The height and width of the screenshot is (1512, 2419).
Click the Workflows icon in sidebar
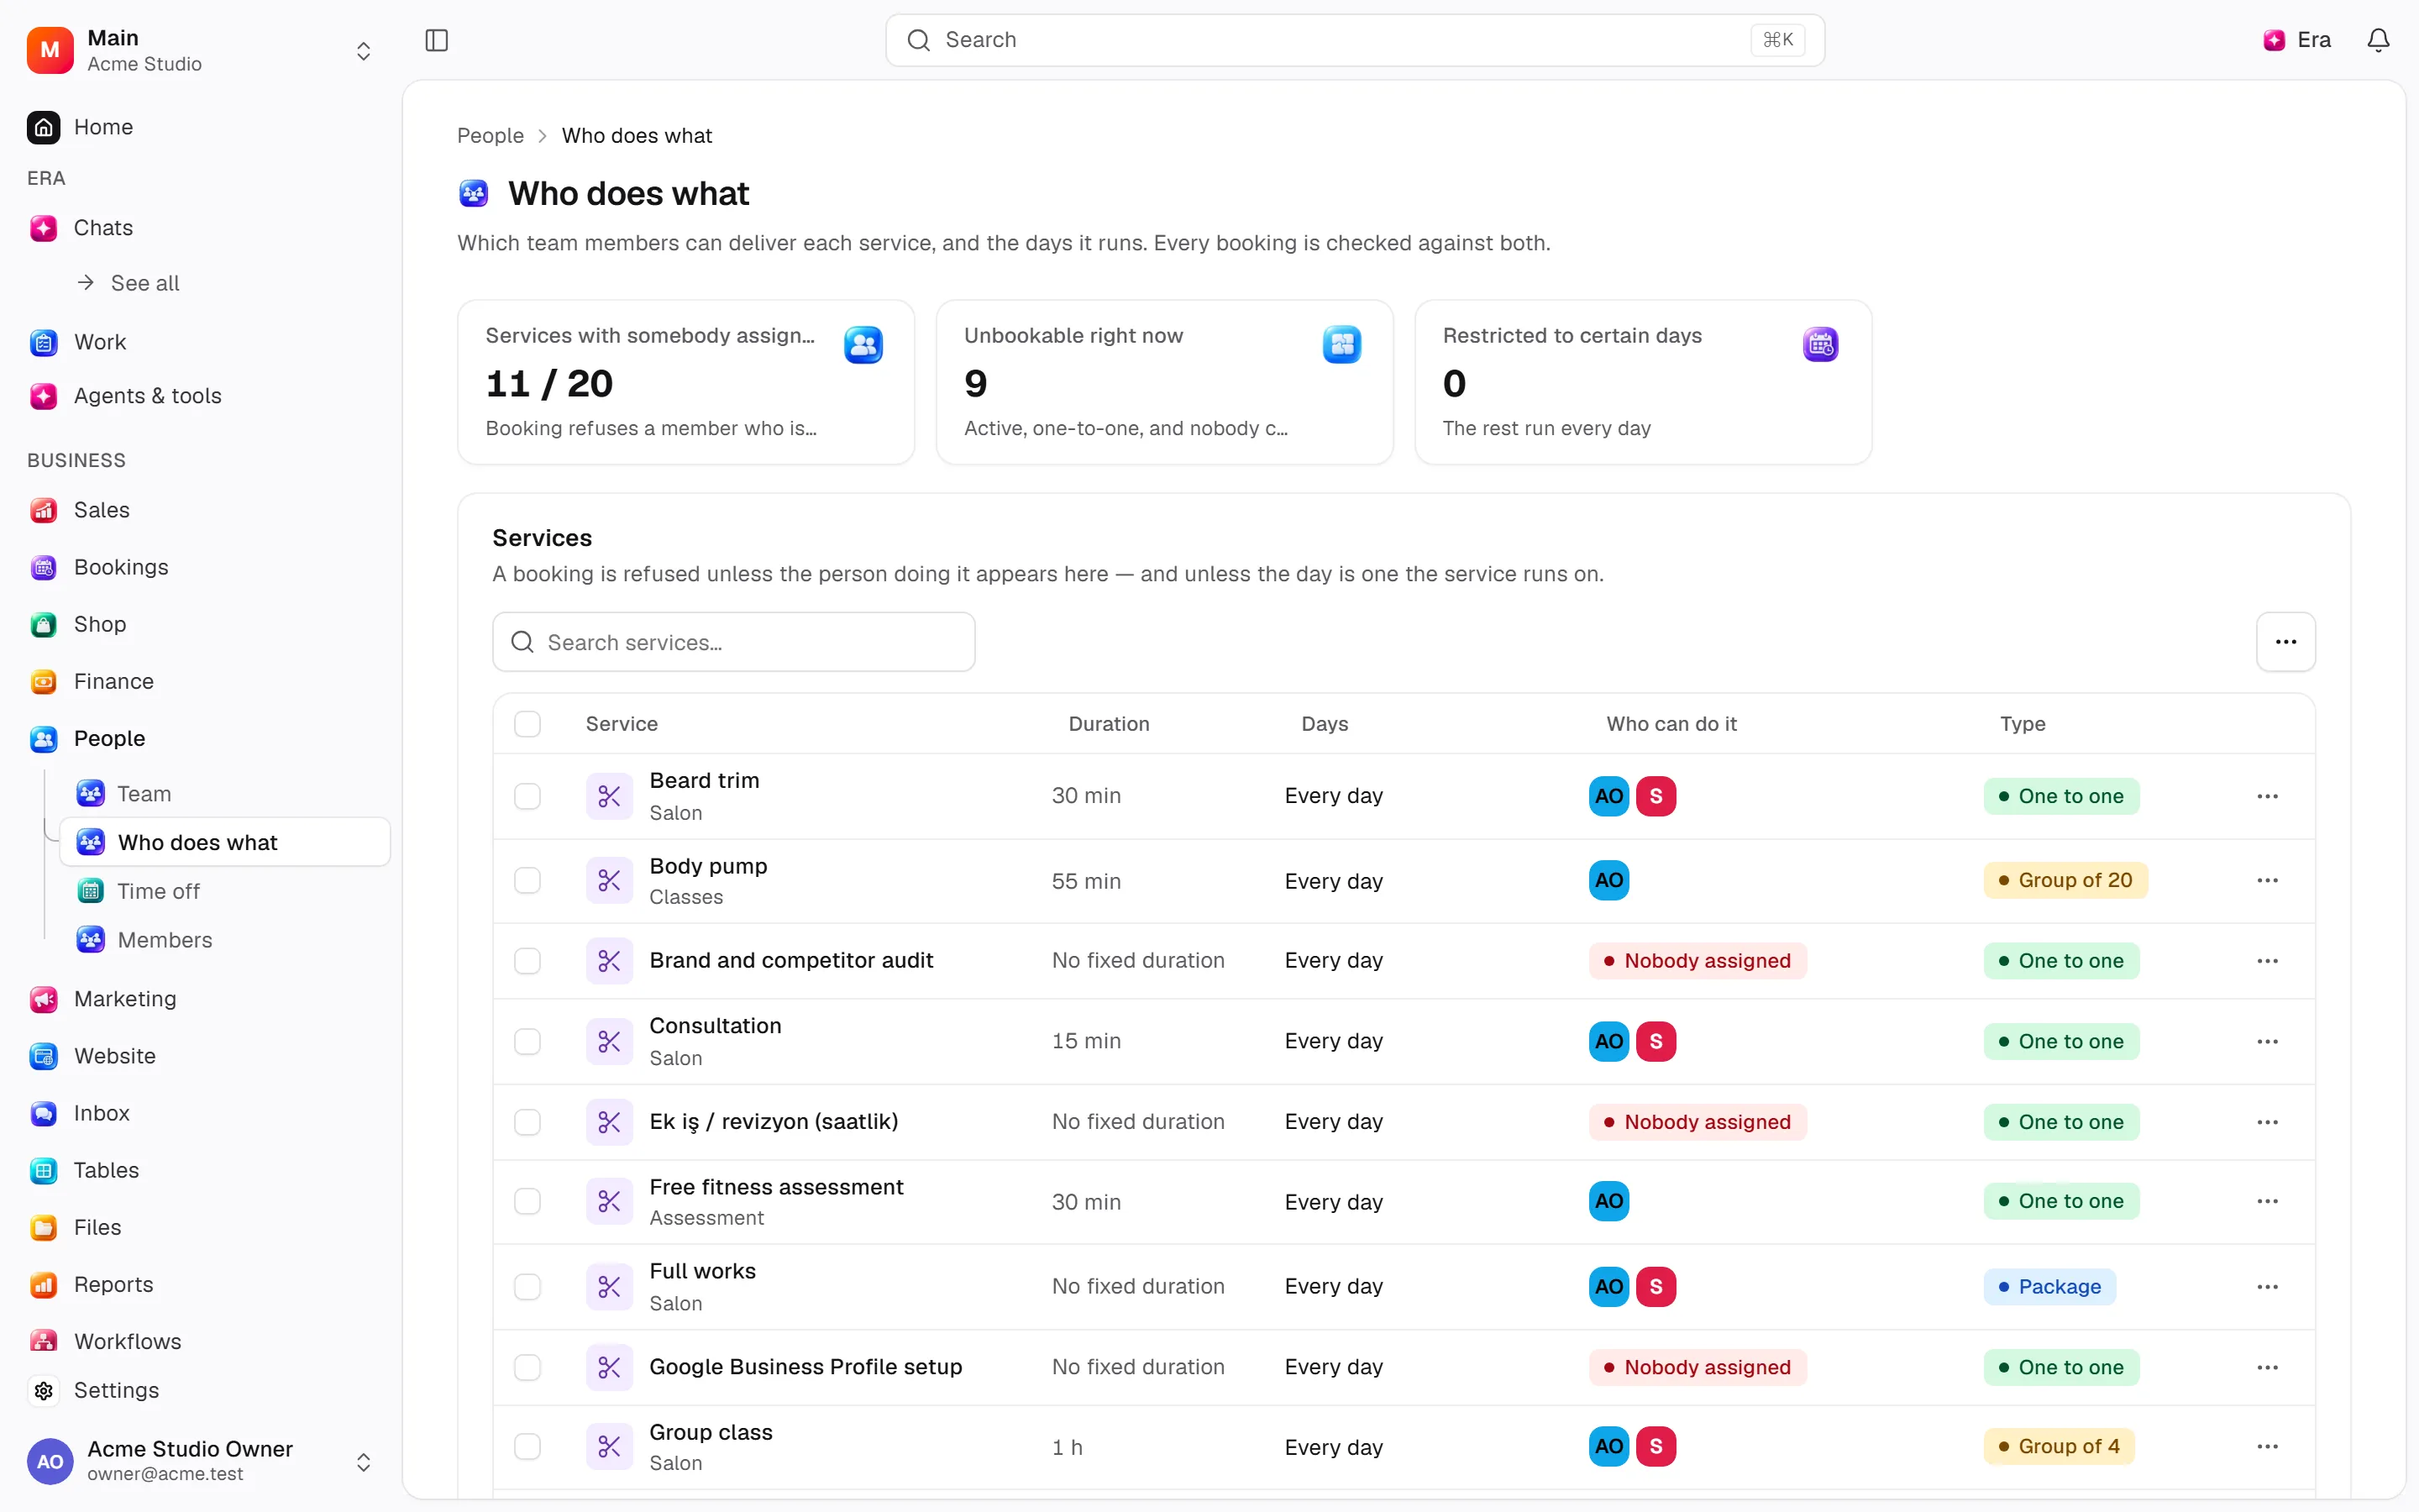pos(43,1341)
